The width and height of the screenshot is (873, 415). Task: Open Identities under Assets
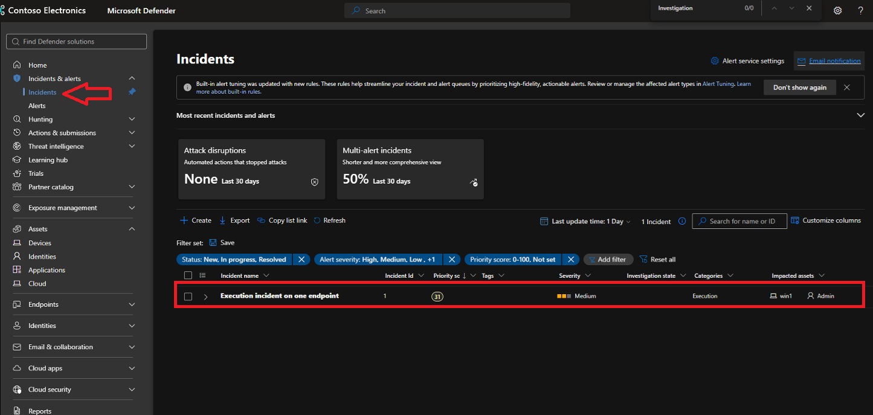[x=42, y=256]
